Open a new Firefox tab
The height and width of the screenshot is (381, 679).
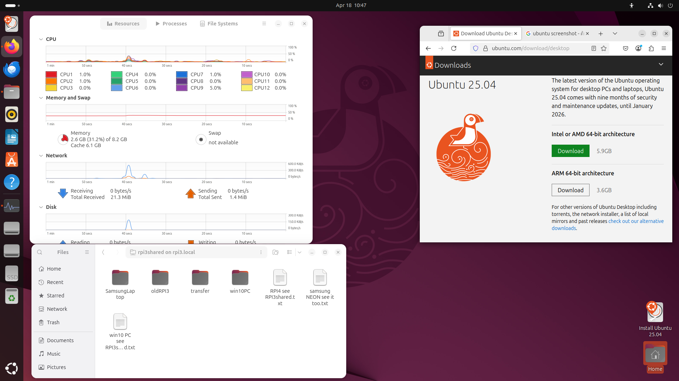pos(600,34)
